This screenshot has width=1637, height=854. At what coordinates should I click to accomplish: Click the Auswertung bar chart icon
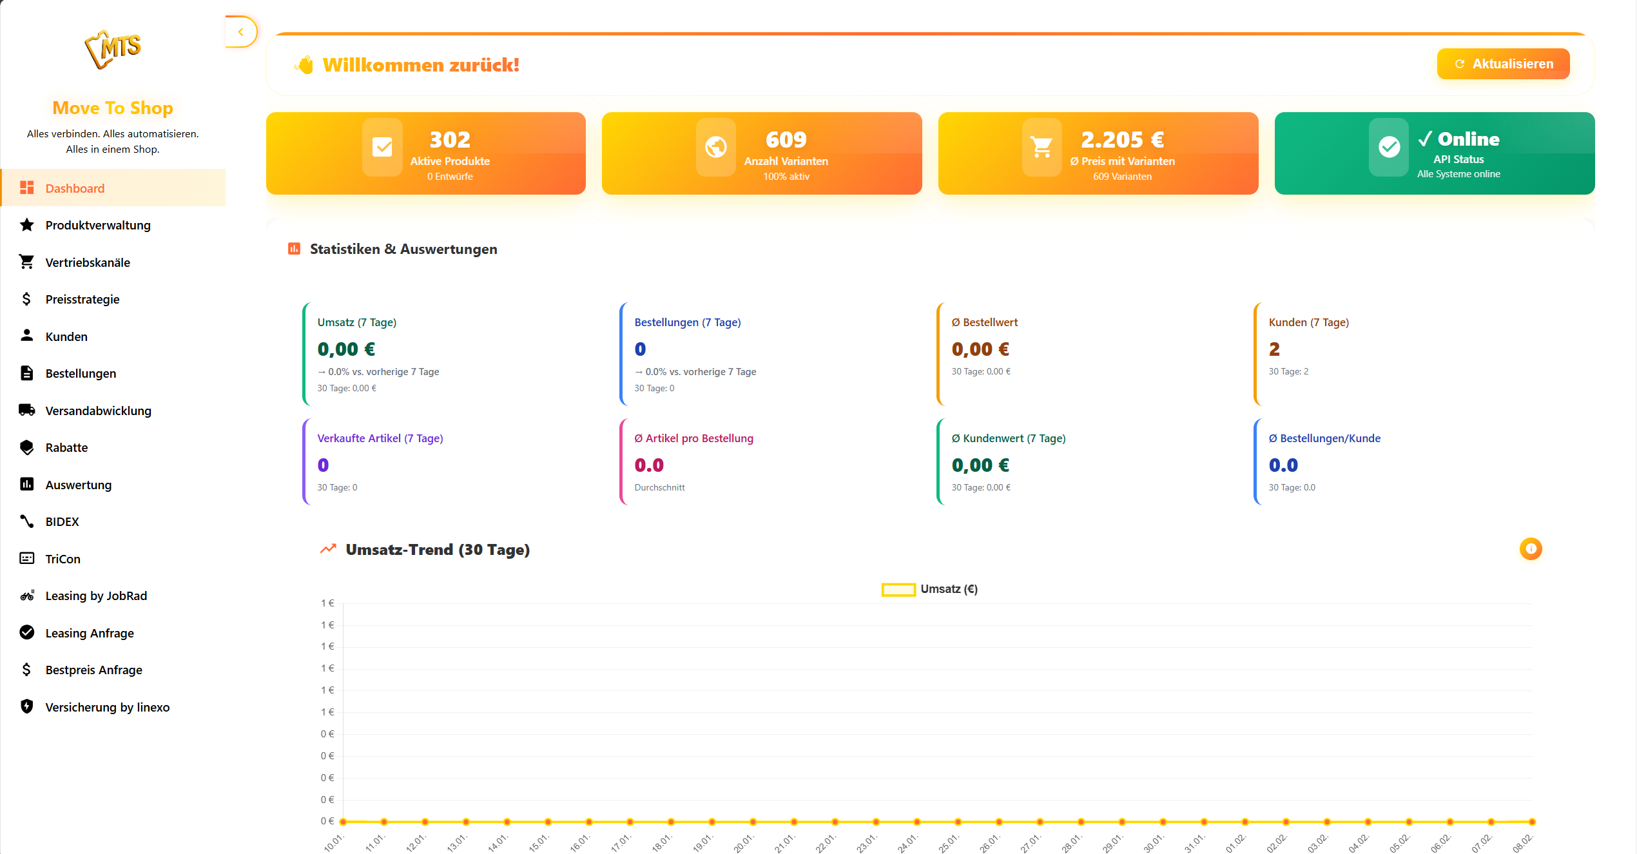point(26,484)
